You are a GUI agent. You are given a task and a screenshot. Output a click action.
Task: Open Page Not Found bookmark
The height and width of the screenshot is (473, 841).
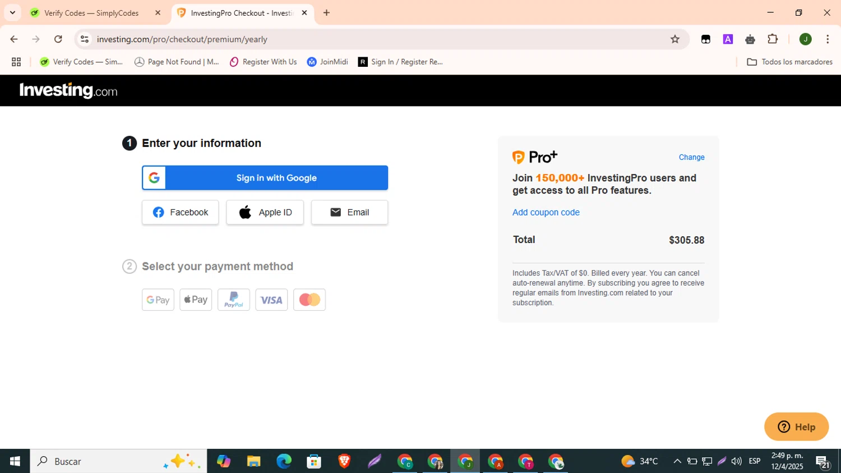[177, 62]
